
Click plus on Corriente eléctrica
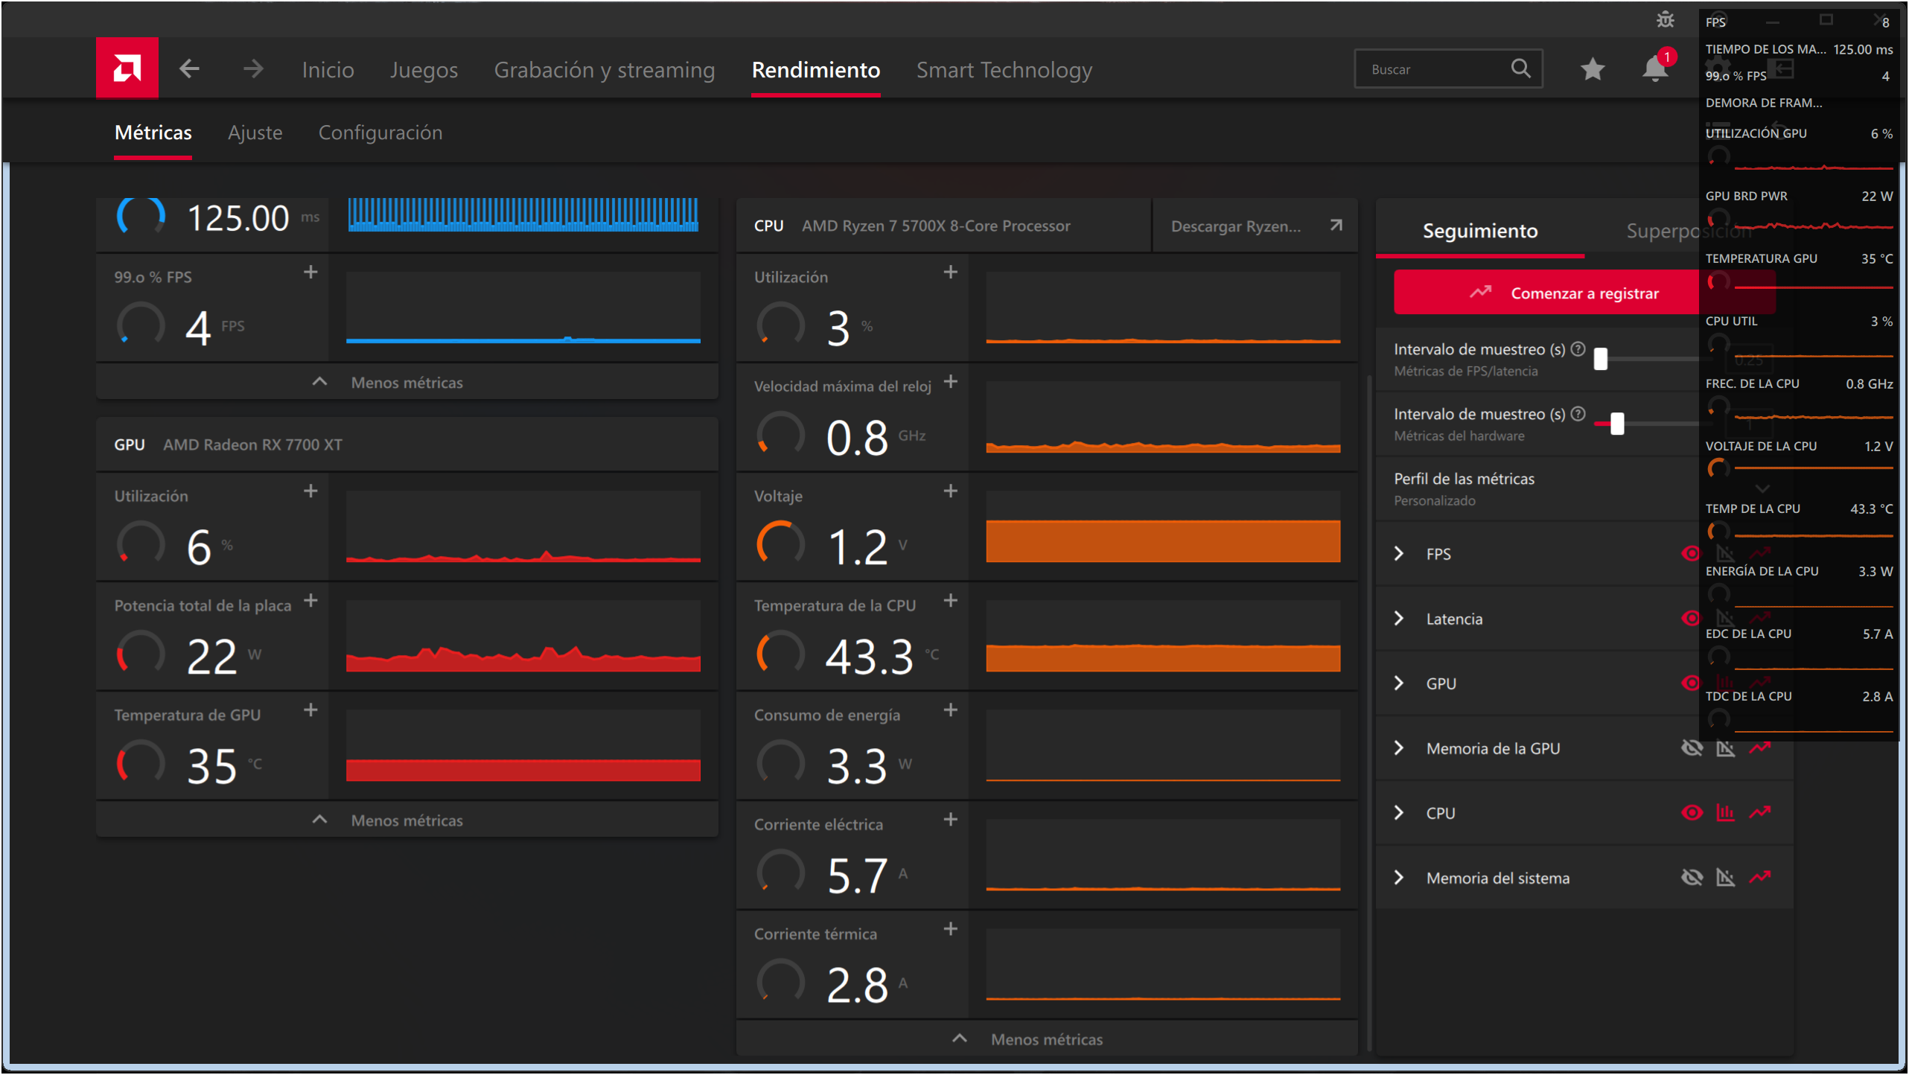click(x=951, y=820)
